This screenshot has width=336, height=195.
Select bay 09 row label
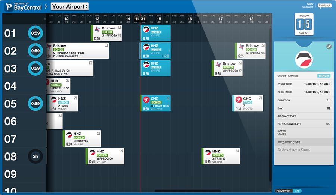tap(10, 174)
